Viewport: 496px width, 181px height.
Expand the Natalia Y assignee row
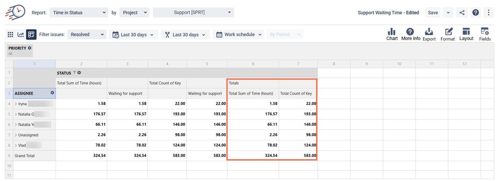coord(16,125)
